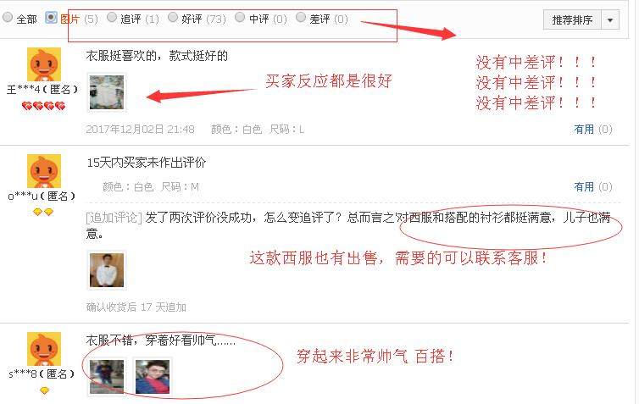Select the 中评 (0) radio button
This screenshot has height=404, width=639.
coord(240,17)
